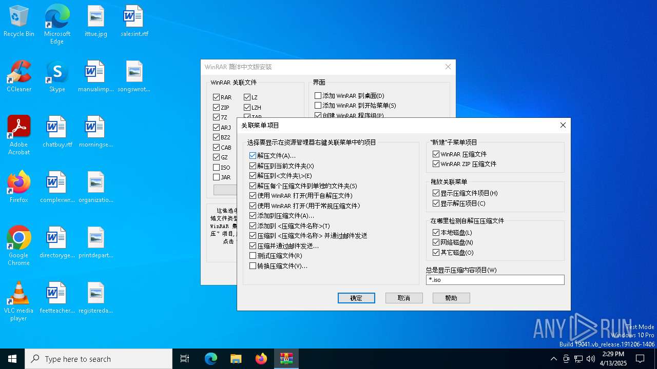Select the manualimp document icon
Image resolution: width=657 pixels, height=369 pixels.
[x=96, y=77]
